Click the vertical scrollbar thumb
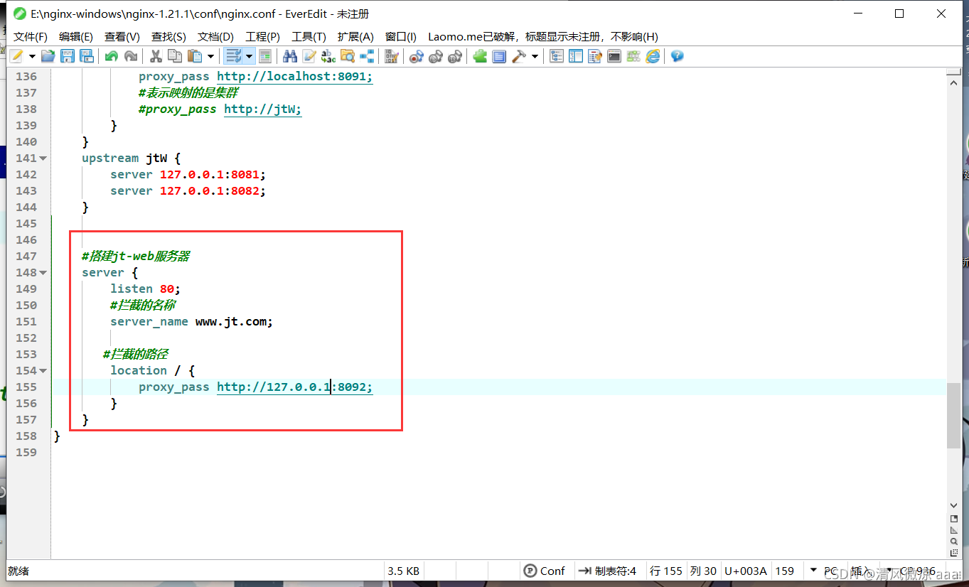The height and width of the screenshot is (587, 969). coord(953,416)
